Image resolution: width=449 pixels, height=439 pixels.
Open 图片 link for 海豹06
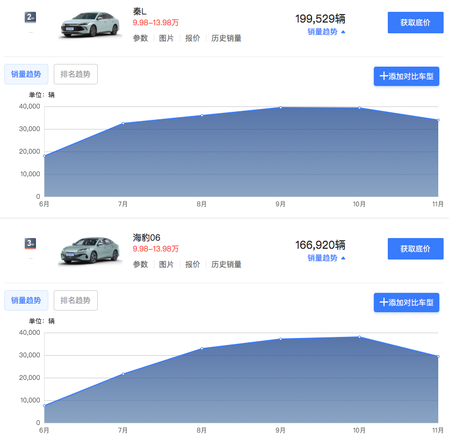[x=166, y=264]
